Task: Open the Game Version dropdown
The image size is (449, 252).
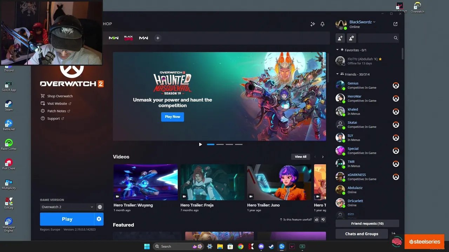Action: (67, 207)
